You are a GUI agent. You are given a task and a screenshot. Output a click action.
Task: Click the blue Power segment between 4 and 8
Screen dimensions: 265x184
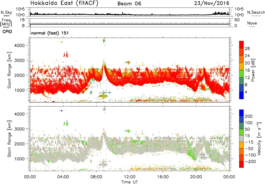tap(241, 88)
